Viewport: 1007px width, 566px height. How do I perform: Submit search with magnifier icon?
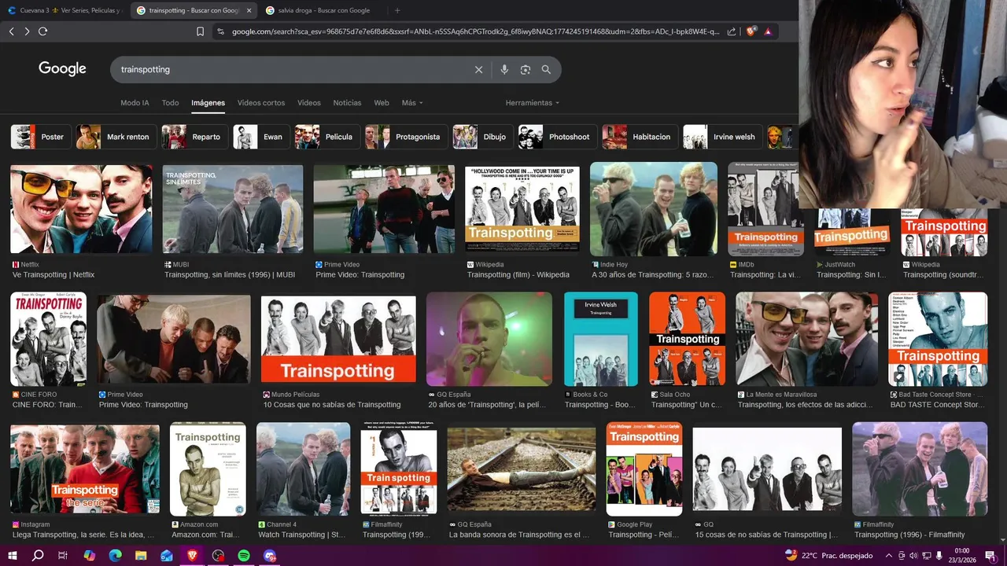(546, 69)
